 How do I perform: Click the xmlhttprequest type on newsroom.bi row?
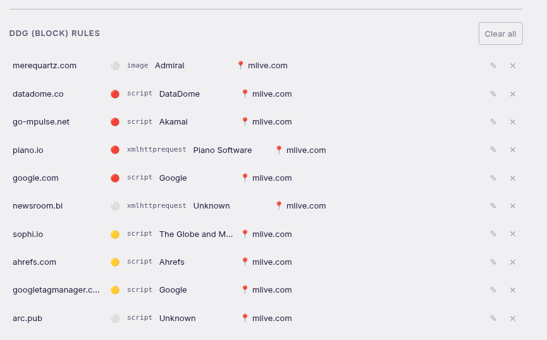tap(157, 206)
